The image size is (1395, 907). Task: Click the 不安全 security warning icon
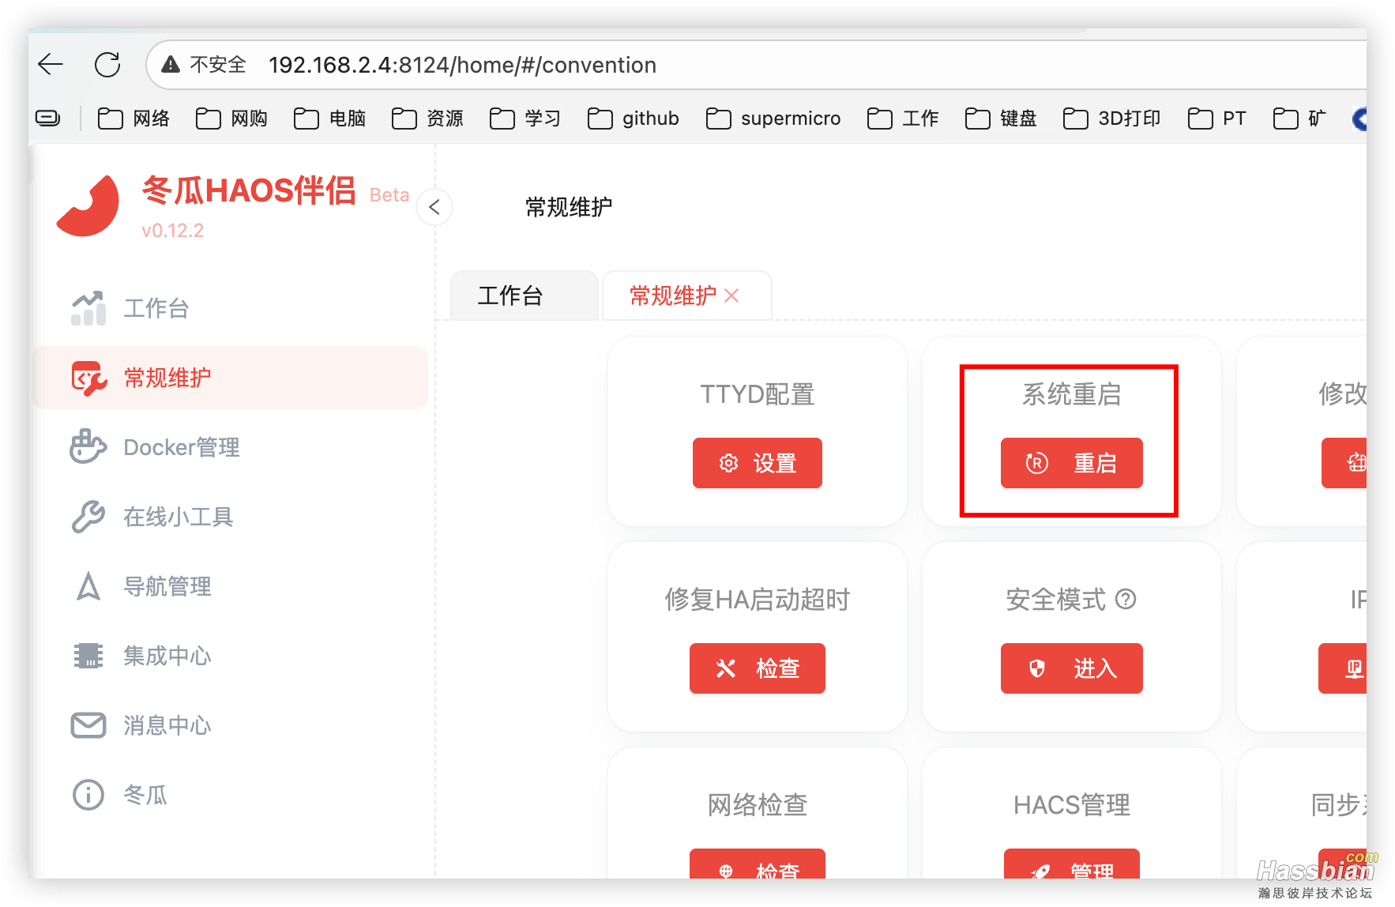[171, 64]
